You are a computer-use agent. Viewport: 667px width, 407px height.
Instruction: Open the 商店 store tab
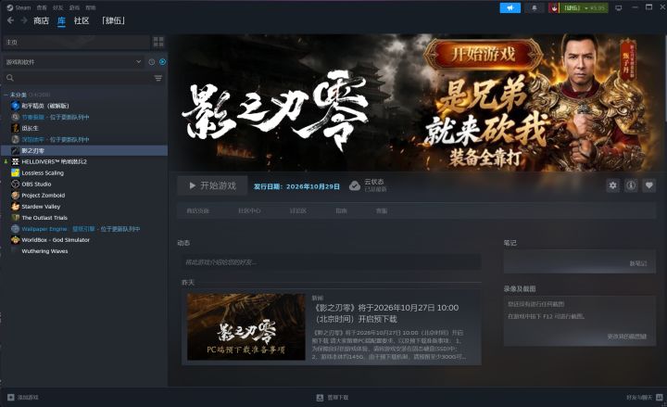[42, 20]
